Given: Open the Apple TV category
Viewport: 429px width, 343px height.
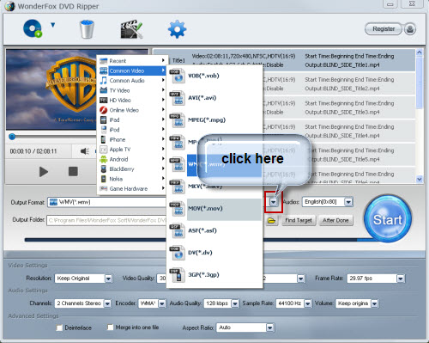Looking at the screenshot, I should pos(132,150).
